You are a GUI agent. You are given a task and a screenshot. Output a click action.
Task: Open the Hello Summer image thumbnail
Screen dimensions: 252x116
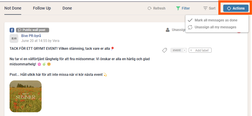26,96
